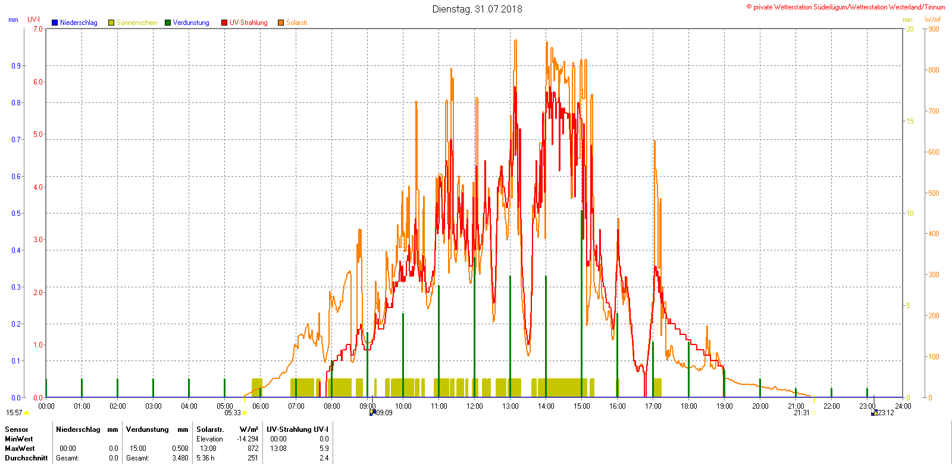Screen dimensions: 952x464
Task: Click the 0.508 max evaporation value
Action: tap(180, 449)
